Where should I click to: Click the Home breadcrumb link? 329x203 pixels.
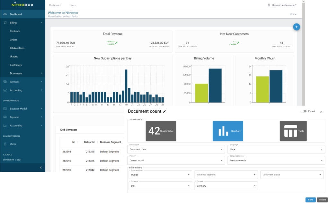click(293, 14)
